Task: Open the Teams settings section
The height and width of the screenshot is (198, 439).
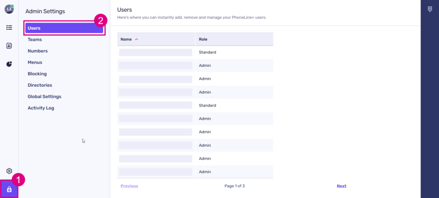Action: click(35, 39)
